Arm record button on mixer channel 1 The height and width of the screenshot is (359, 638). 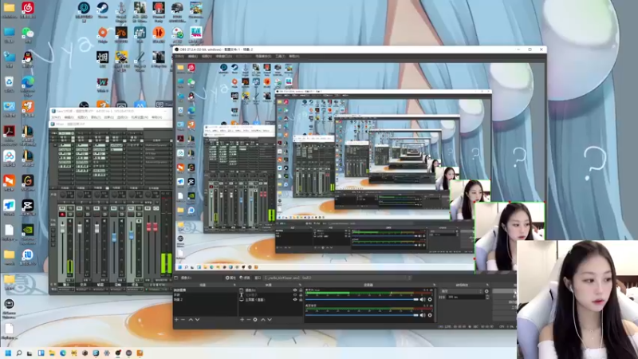(x=62, y=215)
